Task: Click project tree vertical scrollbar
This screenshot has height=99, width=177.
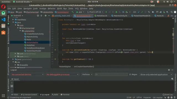Action: pyautogui.click(x=50, y=32)
